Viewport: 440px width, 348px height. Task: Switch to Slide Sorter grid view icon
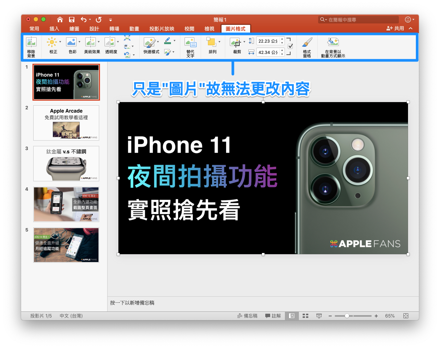(306, 316)
